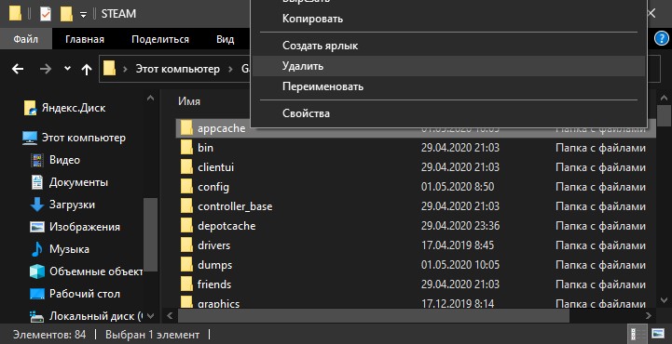This screenshot has height=344, width=672.
Task: Choose Переименовать in the context menu
Action: click(x=448, y=86)
